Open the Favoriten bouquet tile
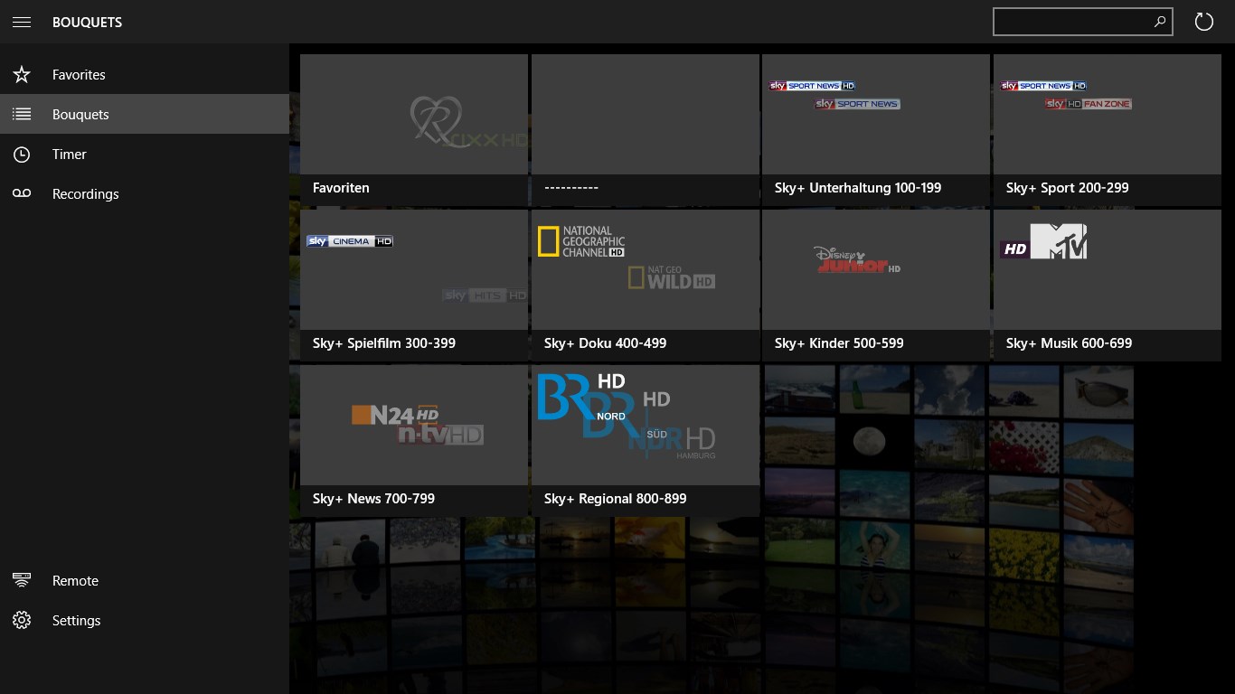Screen dimensions: 1235x694 tap(414, 130)
